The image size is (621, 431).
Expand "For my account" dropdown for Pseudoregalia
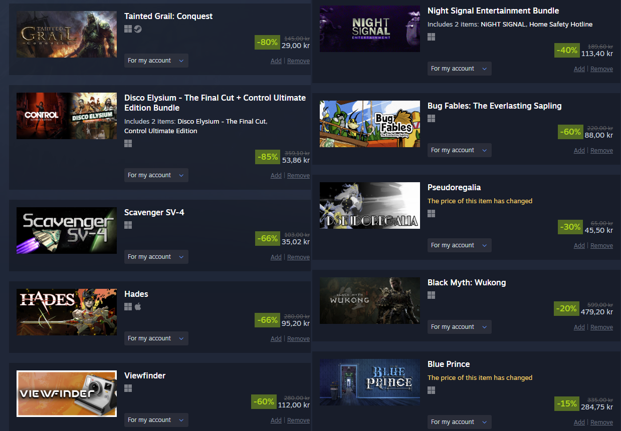460,245
